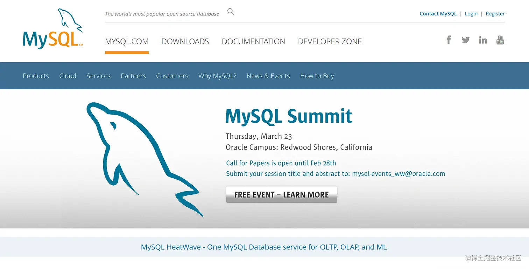
Task: Open the MySQL LinkedIn icon
Action: (483, 40)
